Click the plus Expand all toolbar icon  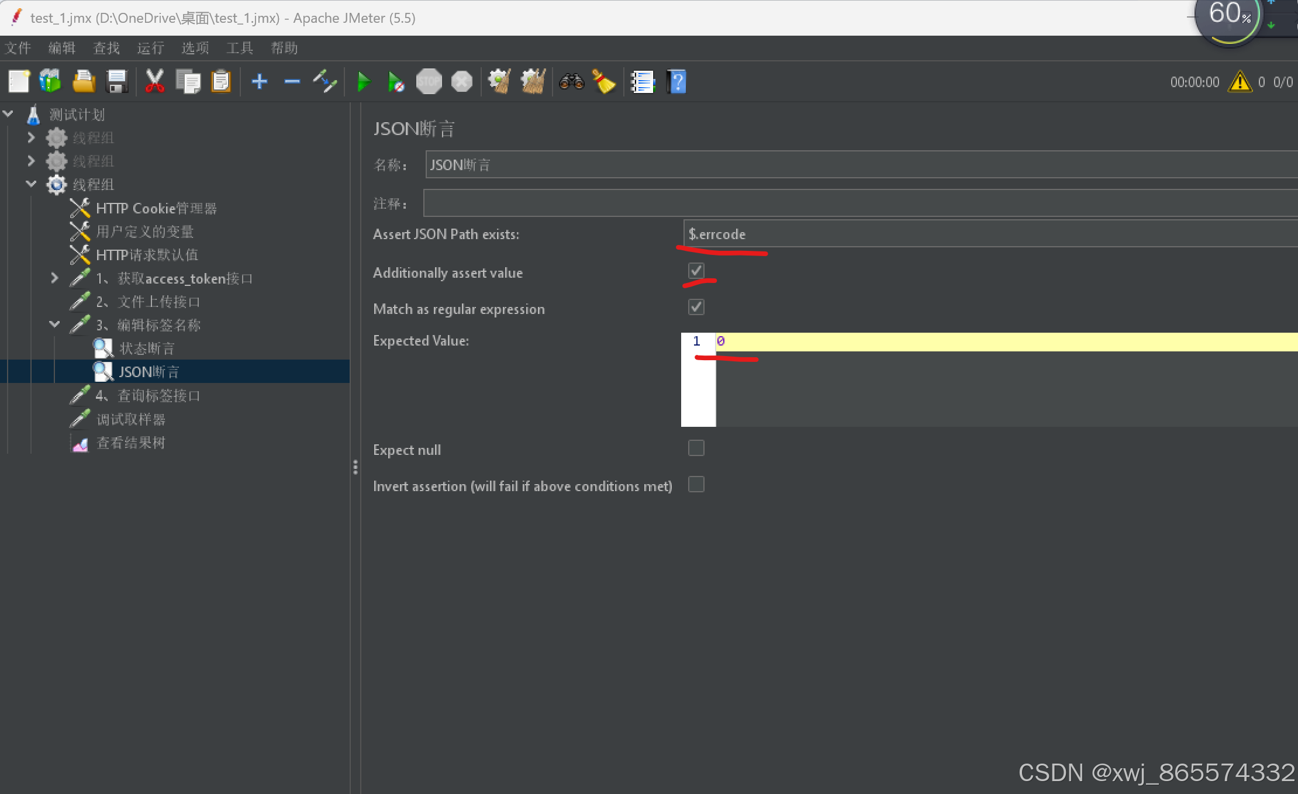click(259, 82)
